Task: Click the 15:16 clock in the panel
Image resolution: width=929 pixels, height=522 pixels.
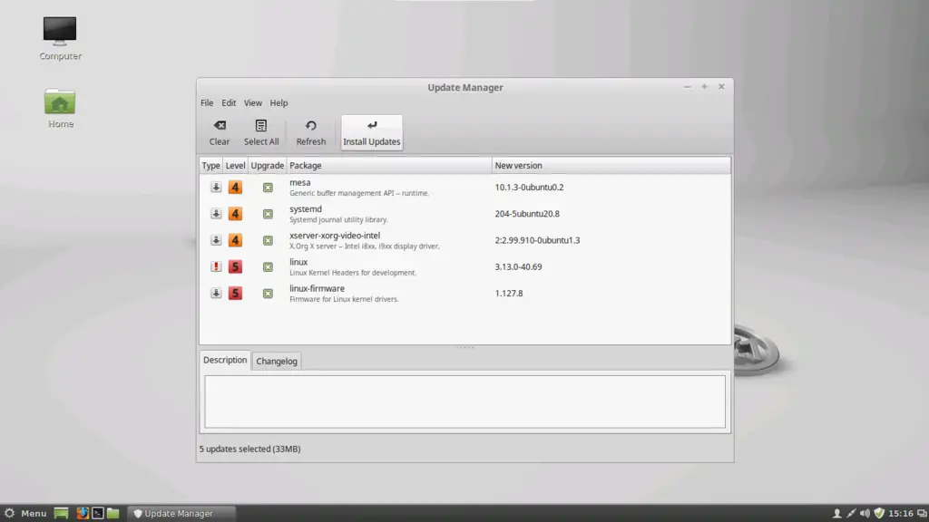Action: (901, 514)
